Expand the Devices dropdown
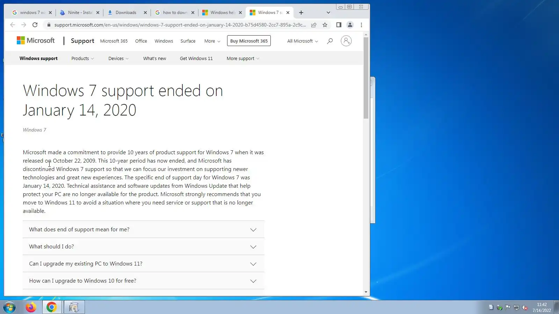Viewport: 559px width, 314px height. point(118,58)
